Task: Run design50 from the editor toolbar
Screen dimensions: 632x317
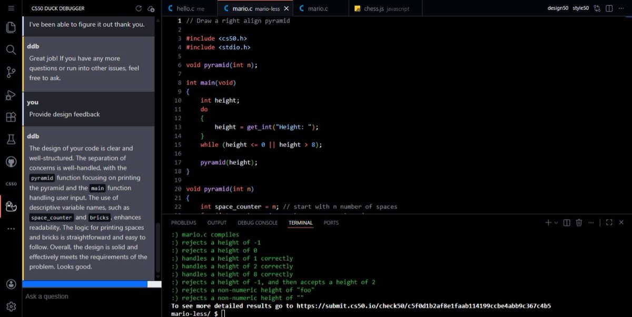Action: pyautogui.click(x=558, y=8)
